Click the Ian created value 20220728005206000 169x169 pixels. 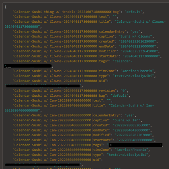pos(132,125)
